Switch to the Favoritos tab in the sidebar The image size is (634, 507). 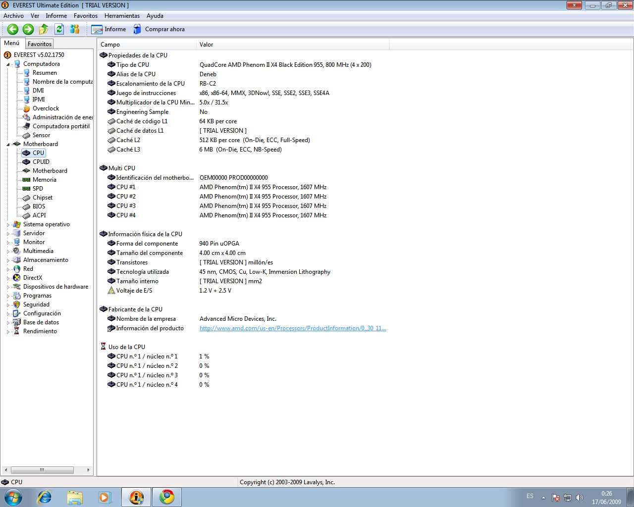tap(40, 44)
